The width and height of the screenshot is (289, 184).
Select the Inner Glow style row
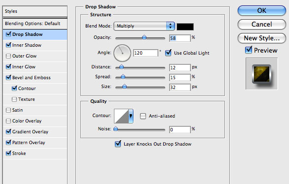click(x=35, y=67)
